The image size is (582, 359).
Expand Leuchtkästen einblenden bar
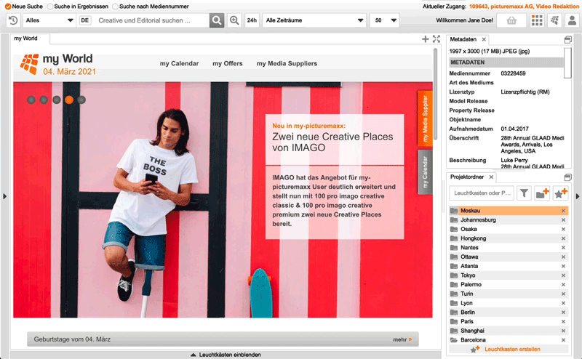(226, 355)
